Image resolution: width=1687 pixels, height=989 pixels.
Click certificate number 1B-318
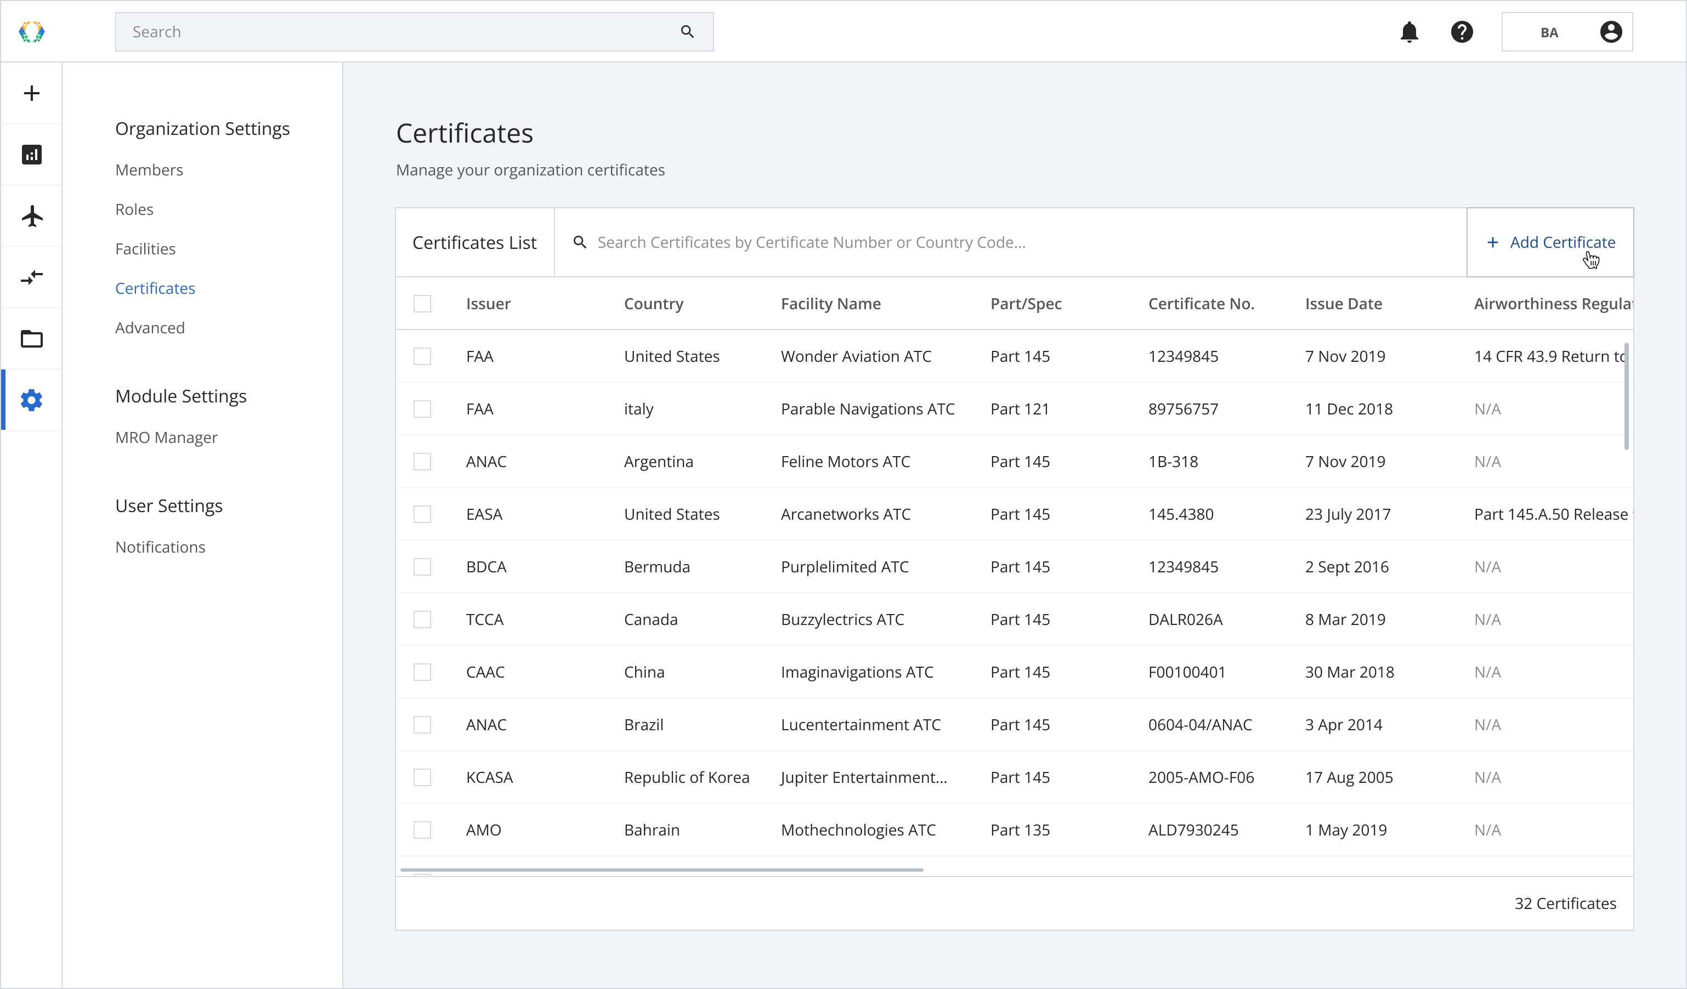pos(1173,462)
